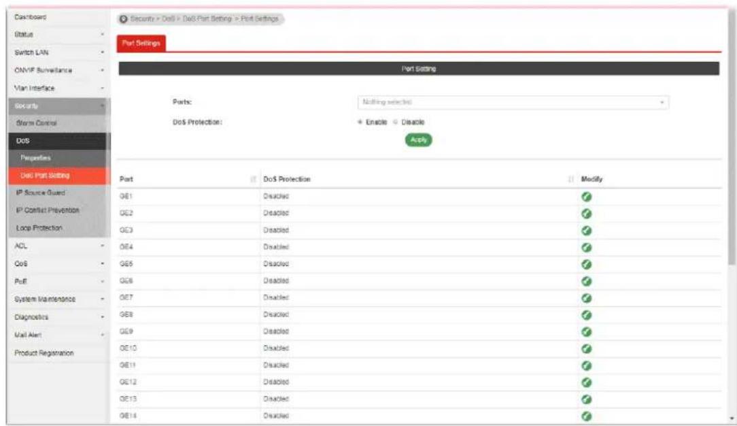
Task: Sort table by DoS Protection column icon
Action: [x=570, y=179]
